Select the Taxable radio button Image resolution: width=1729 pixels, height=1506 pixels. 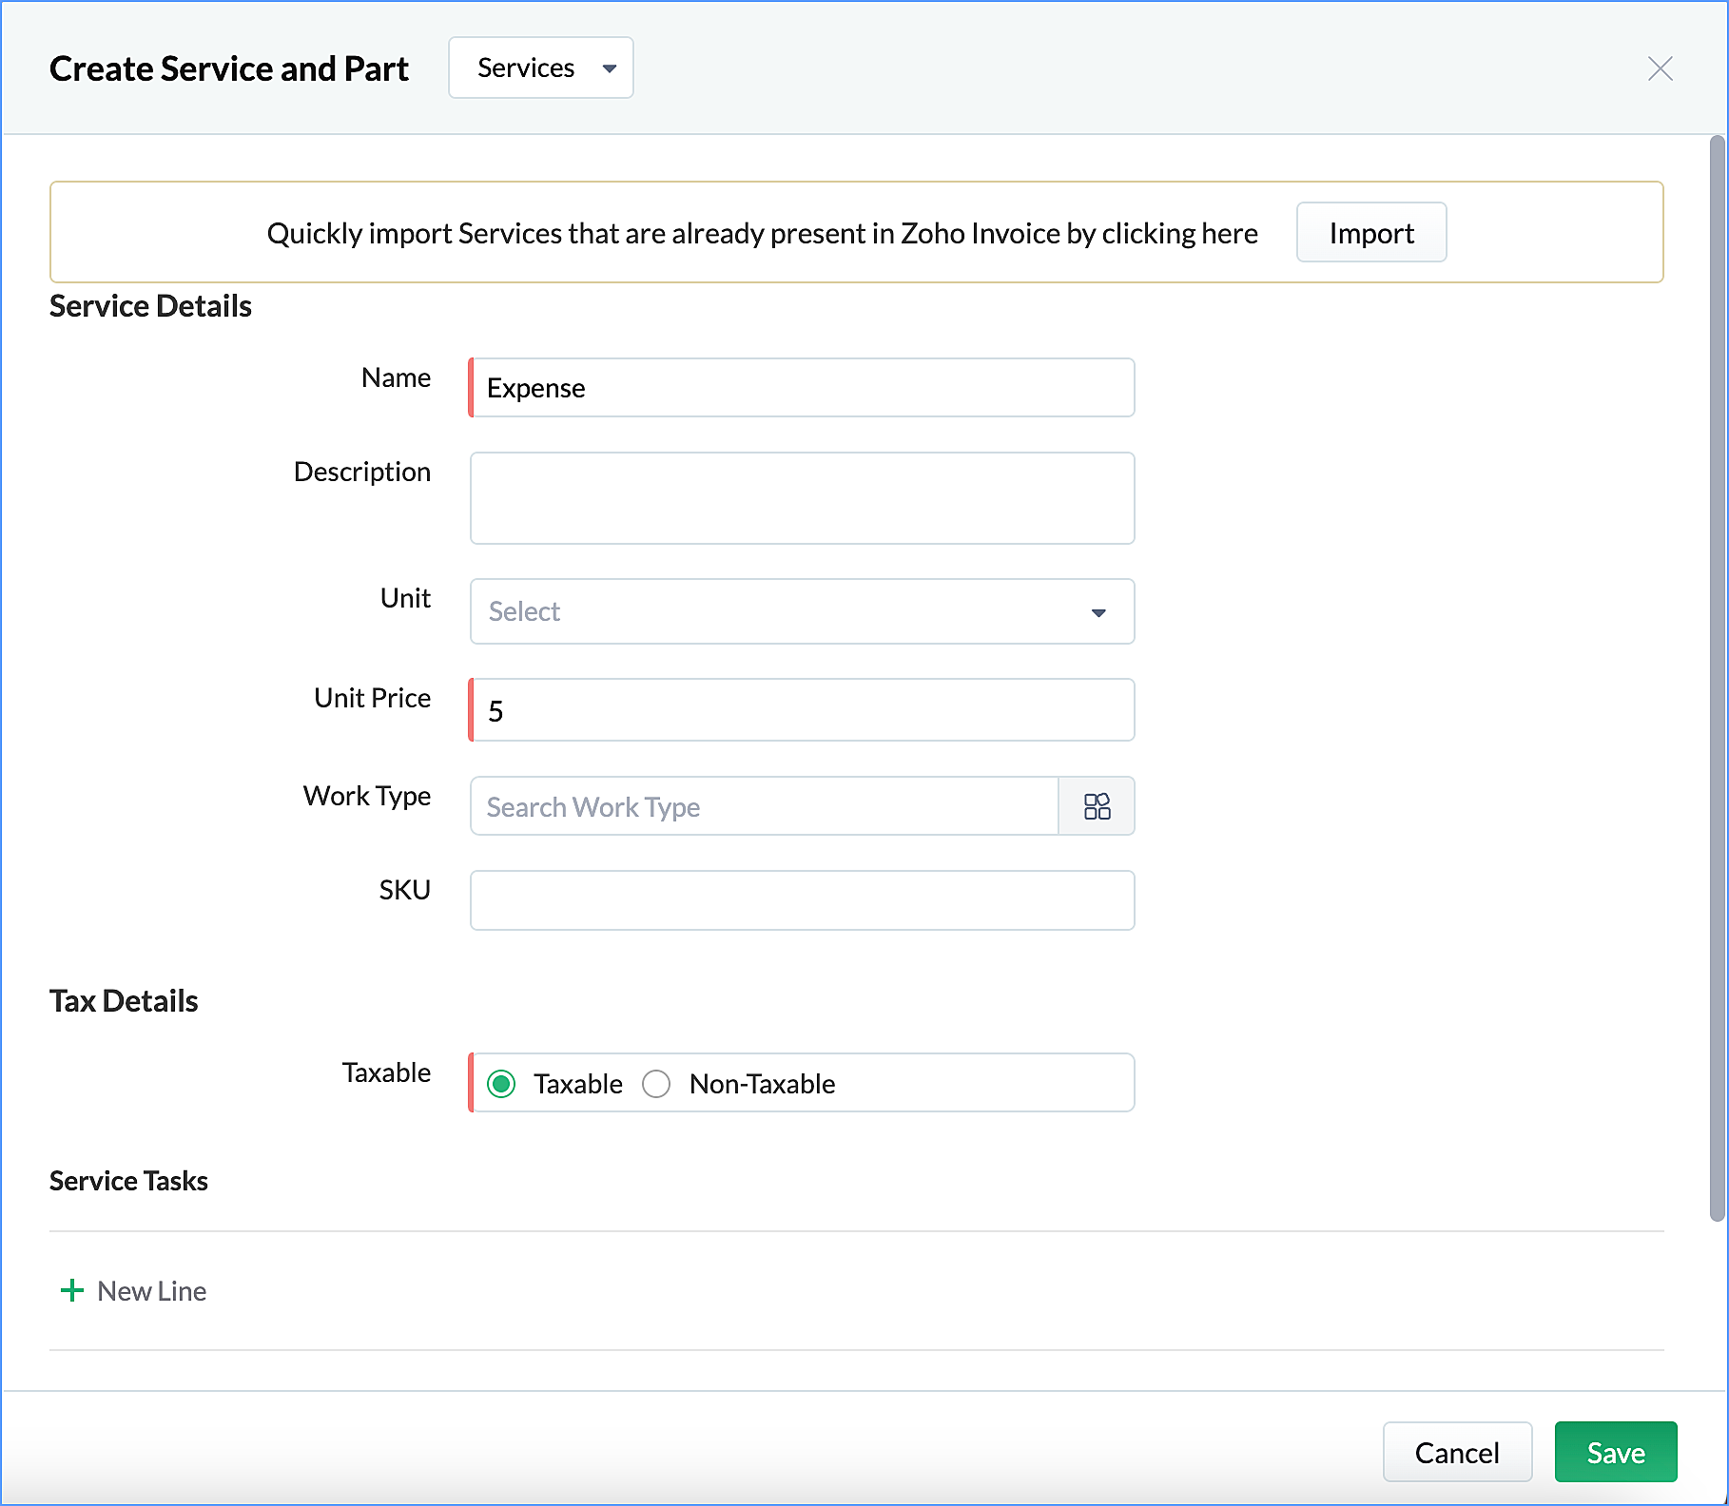(501, 1084)
